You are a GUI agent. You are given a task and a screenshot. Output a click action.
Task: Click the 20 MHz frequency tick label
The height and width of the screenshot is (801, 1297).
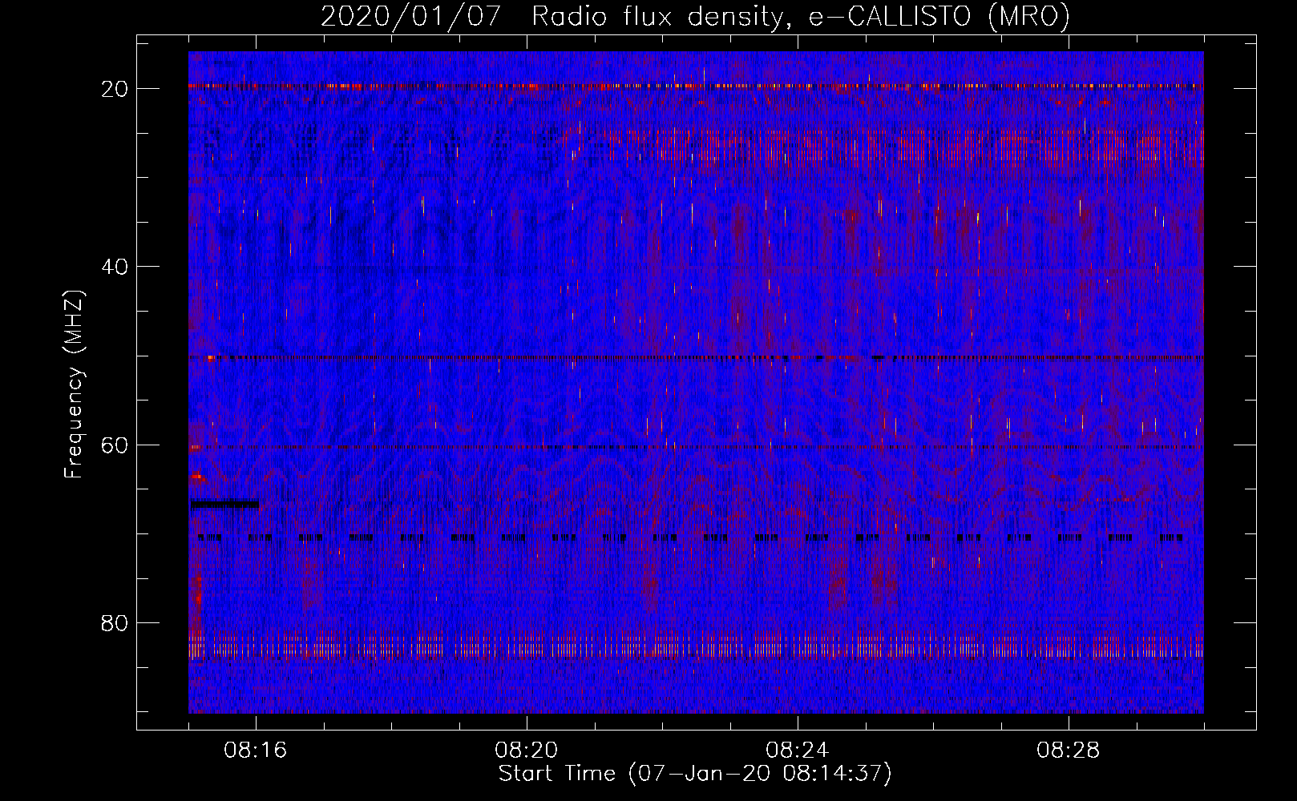115,89
